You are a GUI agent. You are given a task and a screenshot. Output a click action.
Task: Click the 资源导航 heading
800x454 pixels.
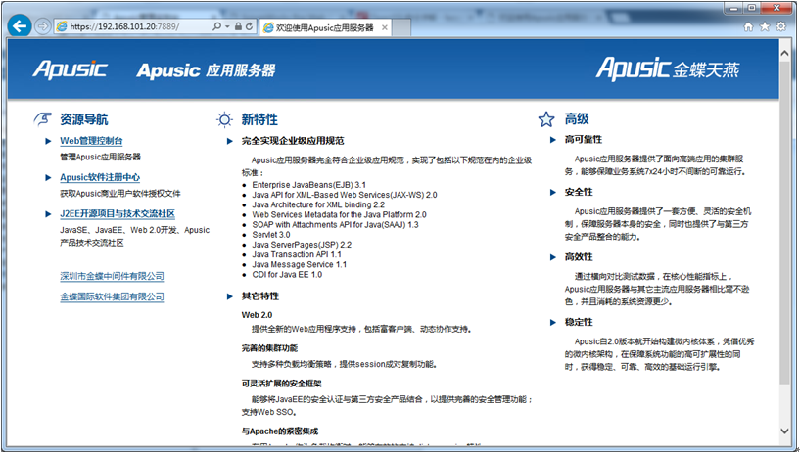83,119
